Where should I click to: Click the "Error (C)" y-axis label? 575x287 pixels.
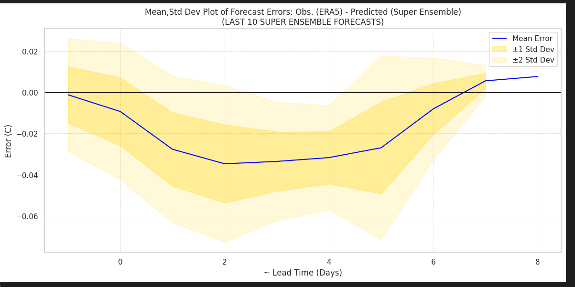9,141
